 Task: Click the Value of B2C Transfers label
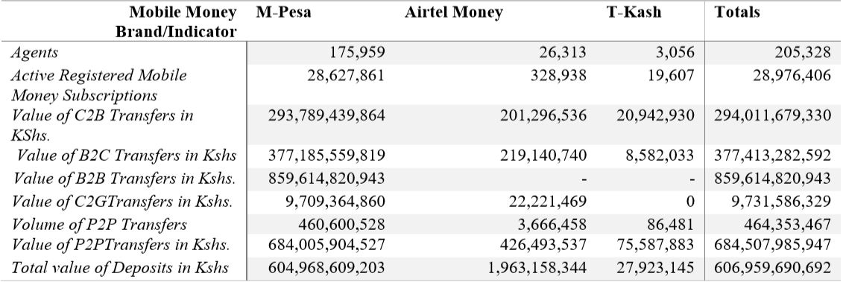(x=127, y=156)
